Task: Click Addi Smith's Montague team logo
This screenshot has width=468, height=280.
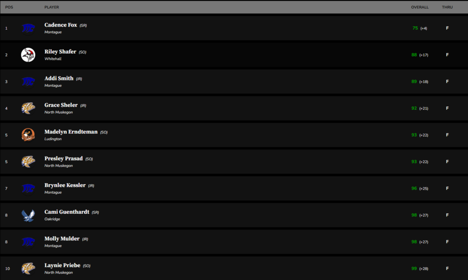Action: (28, 81)
